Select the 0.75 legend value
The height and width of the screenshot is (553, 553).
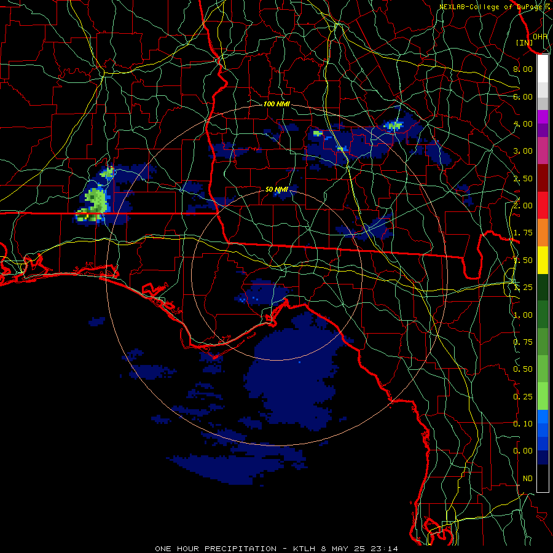pos(523,342)
